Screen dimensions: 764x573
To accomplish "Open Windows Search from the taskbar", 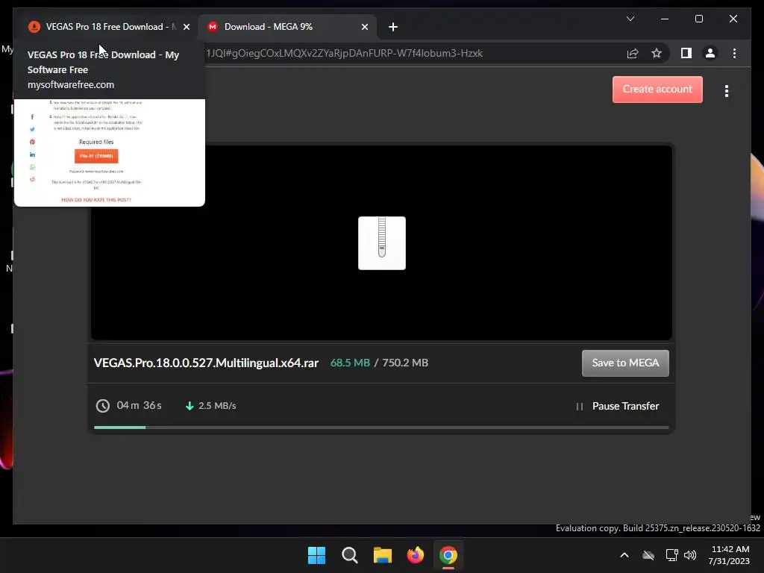I will click(349, 555).
